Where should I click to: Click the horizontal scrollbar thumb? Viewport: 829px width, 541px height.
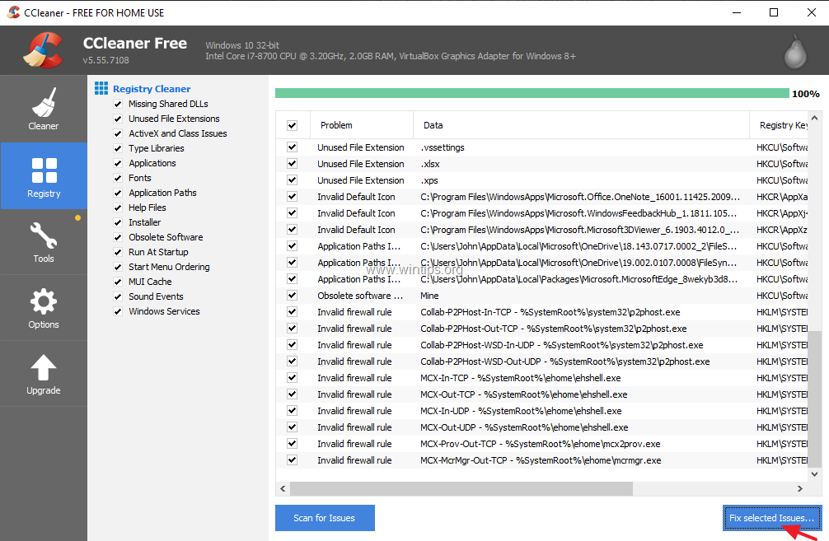pos(461,488)
